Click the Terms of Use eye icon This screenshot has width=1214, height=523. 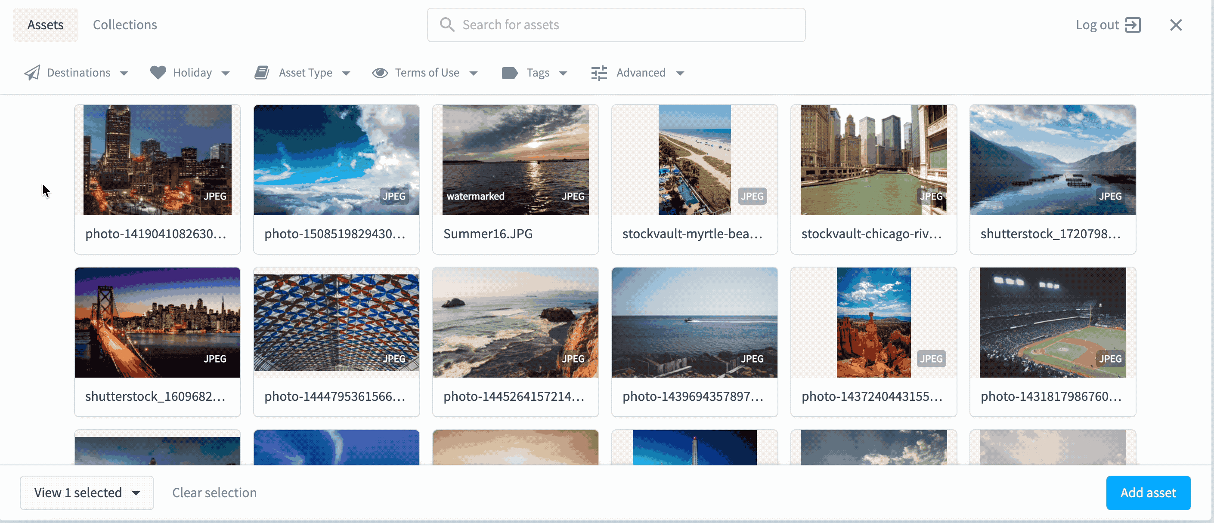(x=380, y=73)
